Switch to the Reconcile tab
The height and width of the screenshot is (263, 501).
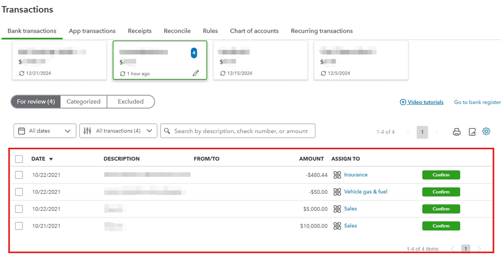177,31
